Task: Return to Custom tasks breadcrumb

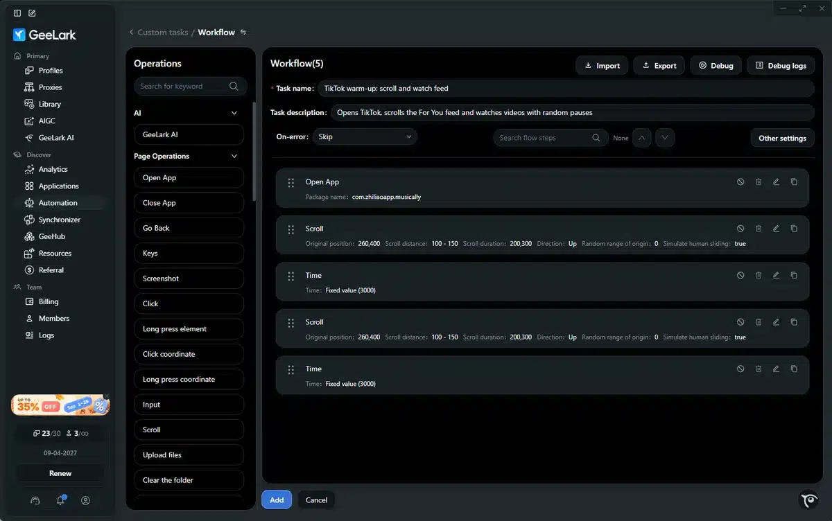Action: click(x=162, y=33)
